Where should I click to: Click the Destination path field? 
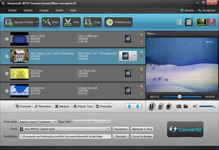coord(65,137)
